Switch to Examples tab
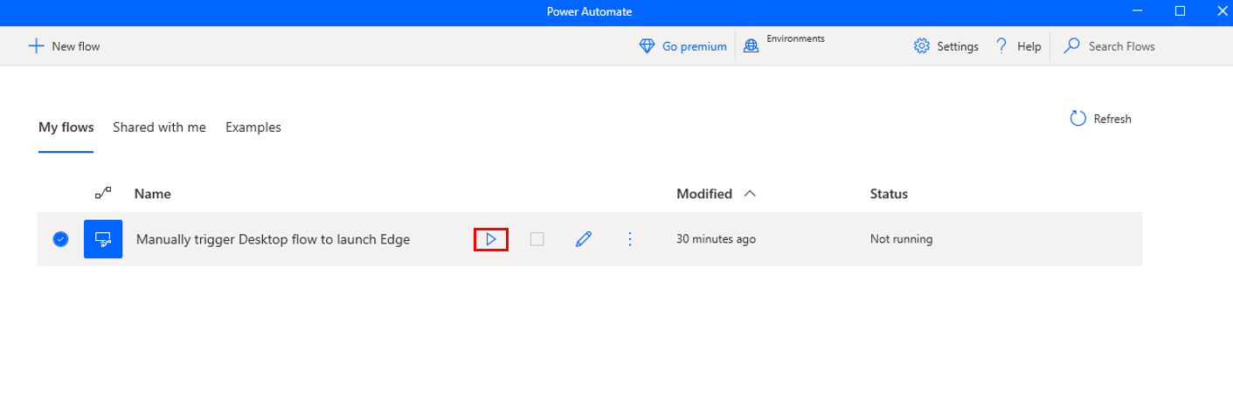This screenshot has width=1233, height=412. (253, 127)
